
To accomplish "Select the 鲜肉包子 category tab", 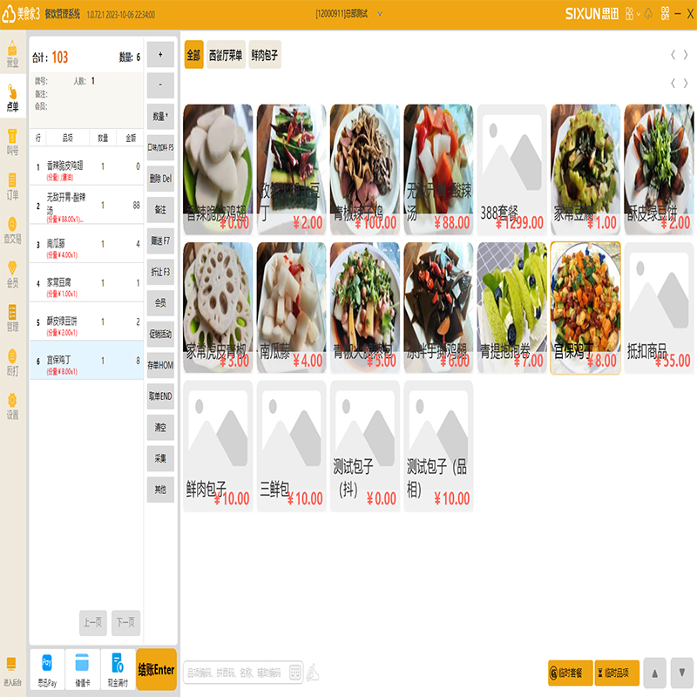I will [265, 55].
